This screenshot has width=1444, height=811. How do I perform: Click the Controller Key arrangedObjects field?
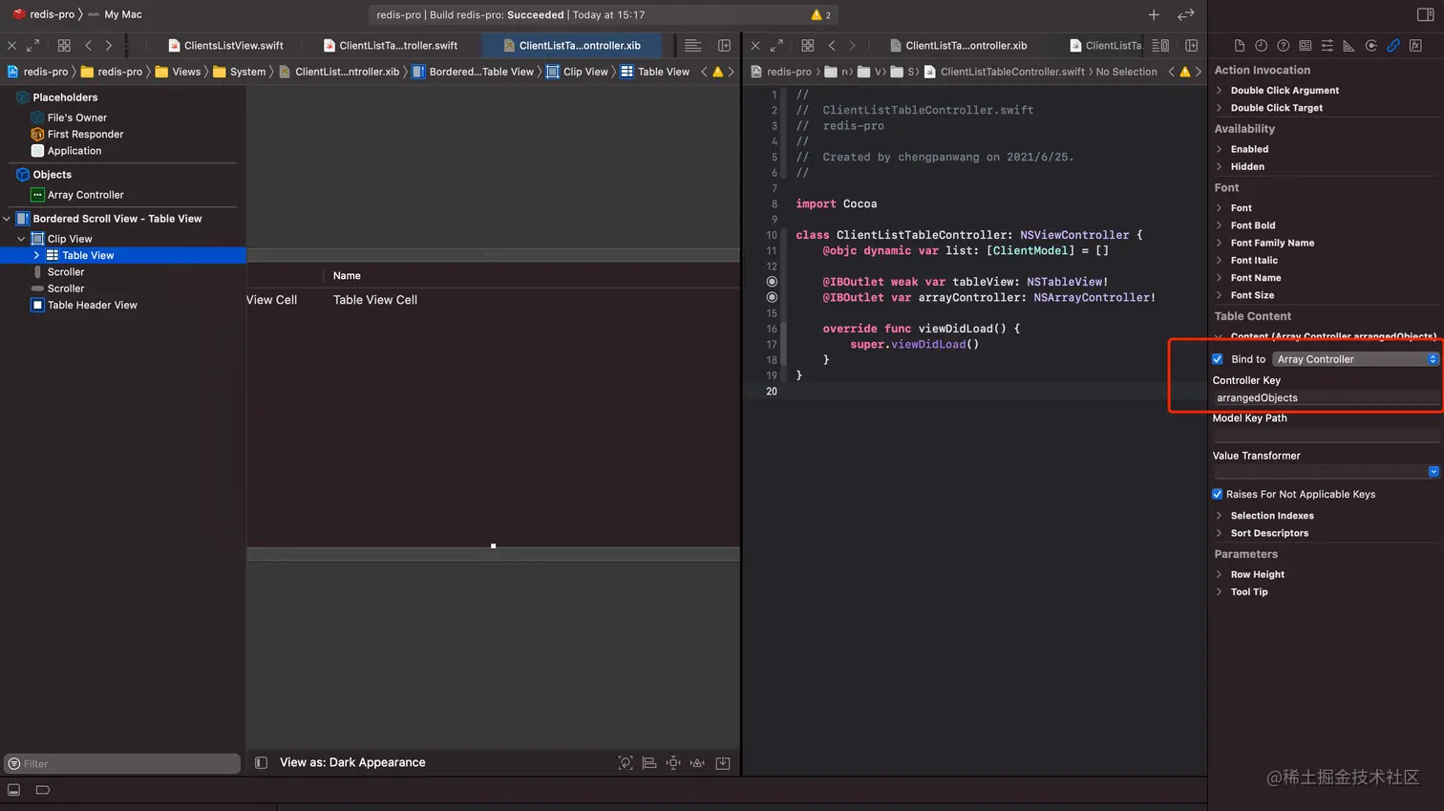[1325, 398]
